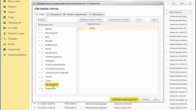Screen dimensions: 196x110
Task: Expand the Вид операции field node
Action: [x=40, y=33]
